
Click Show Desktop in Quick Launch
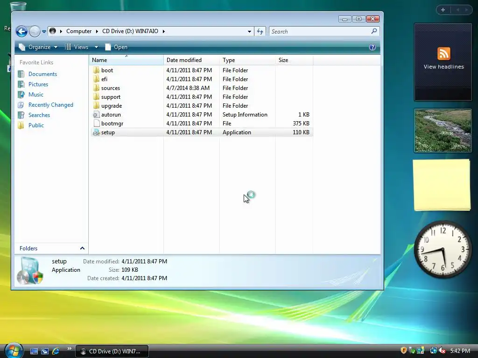tap(34, 351)
